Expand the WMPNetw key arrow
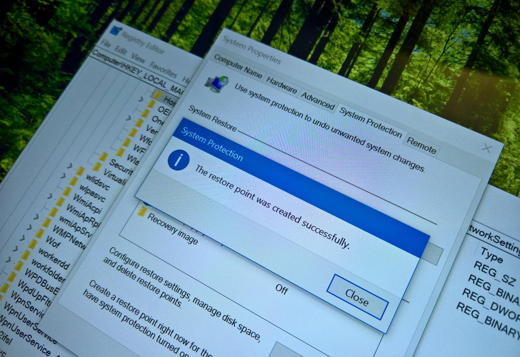 click(x=36, y=217)
